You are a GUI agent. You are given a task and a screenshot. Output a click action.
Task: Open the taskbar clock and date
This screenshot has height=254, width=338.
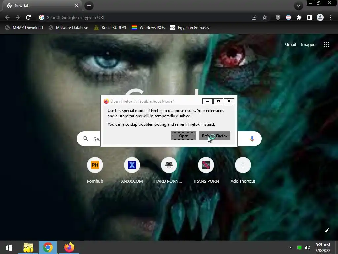[323, 248]
